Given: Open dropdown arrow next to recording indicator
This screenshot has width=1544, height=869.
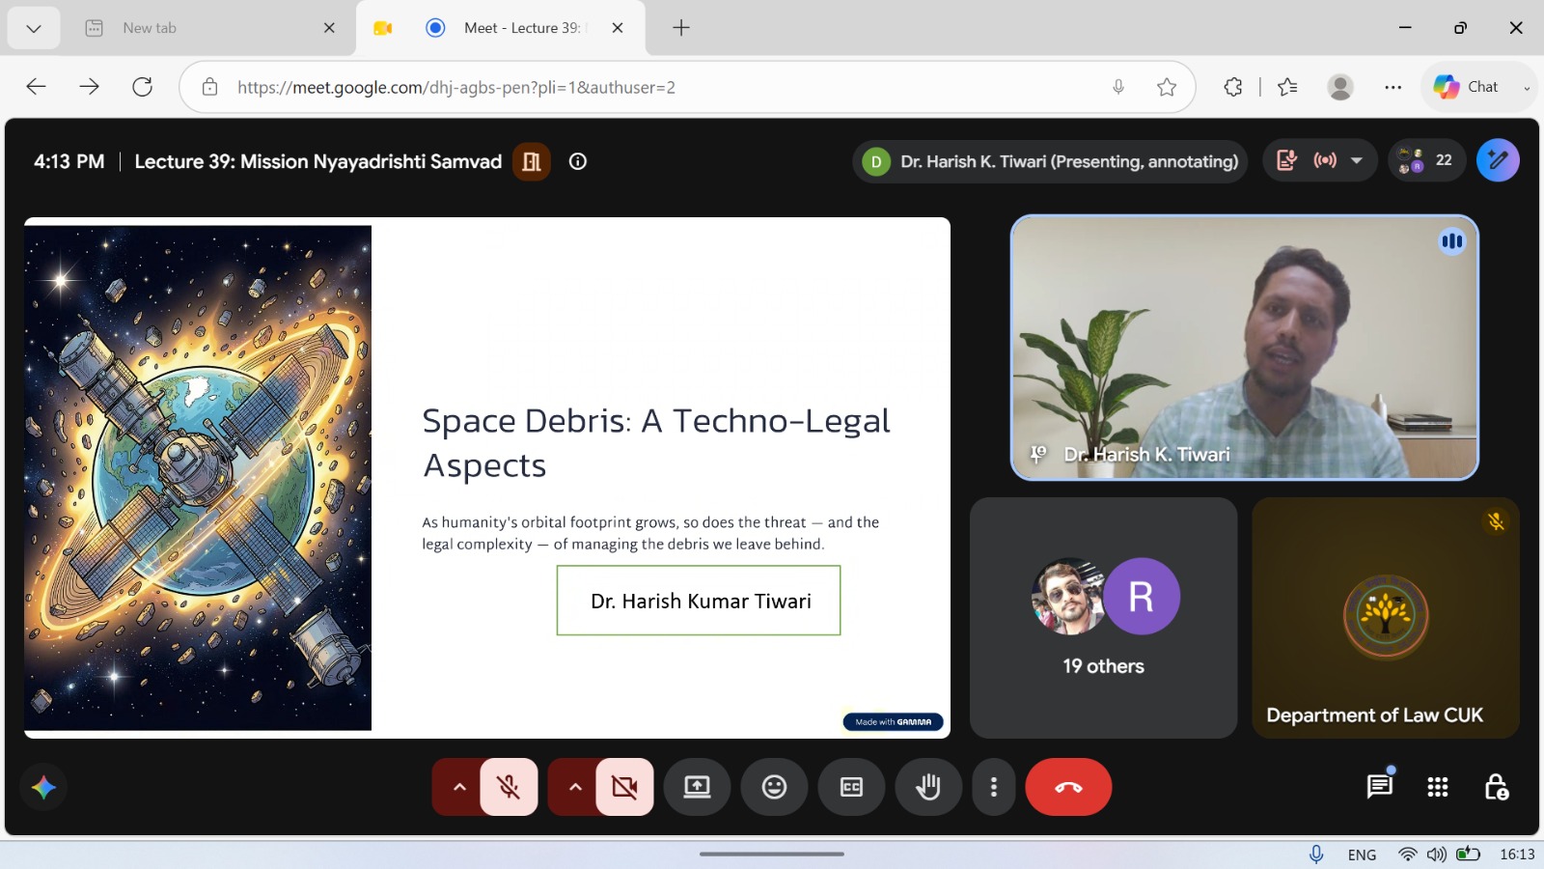Looking at the screenshot, I should pyautogui.click(x=1357, y=160).
